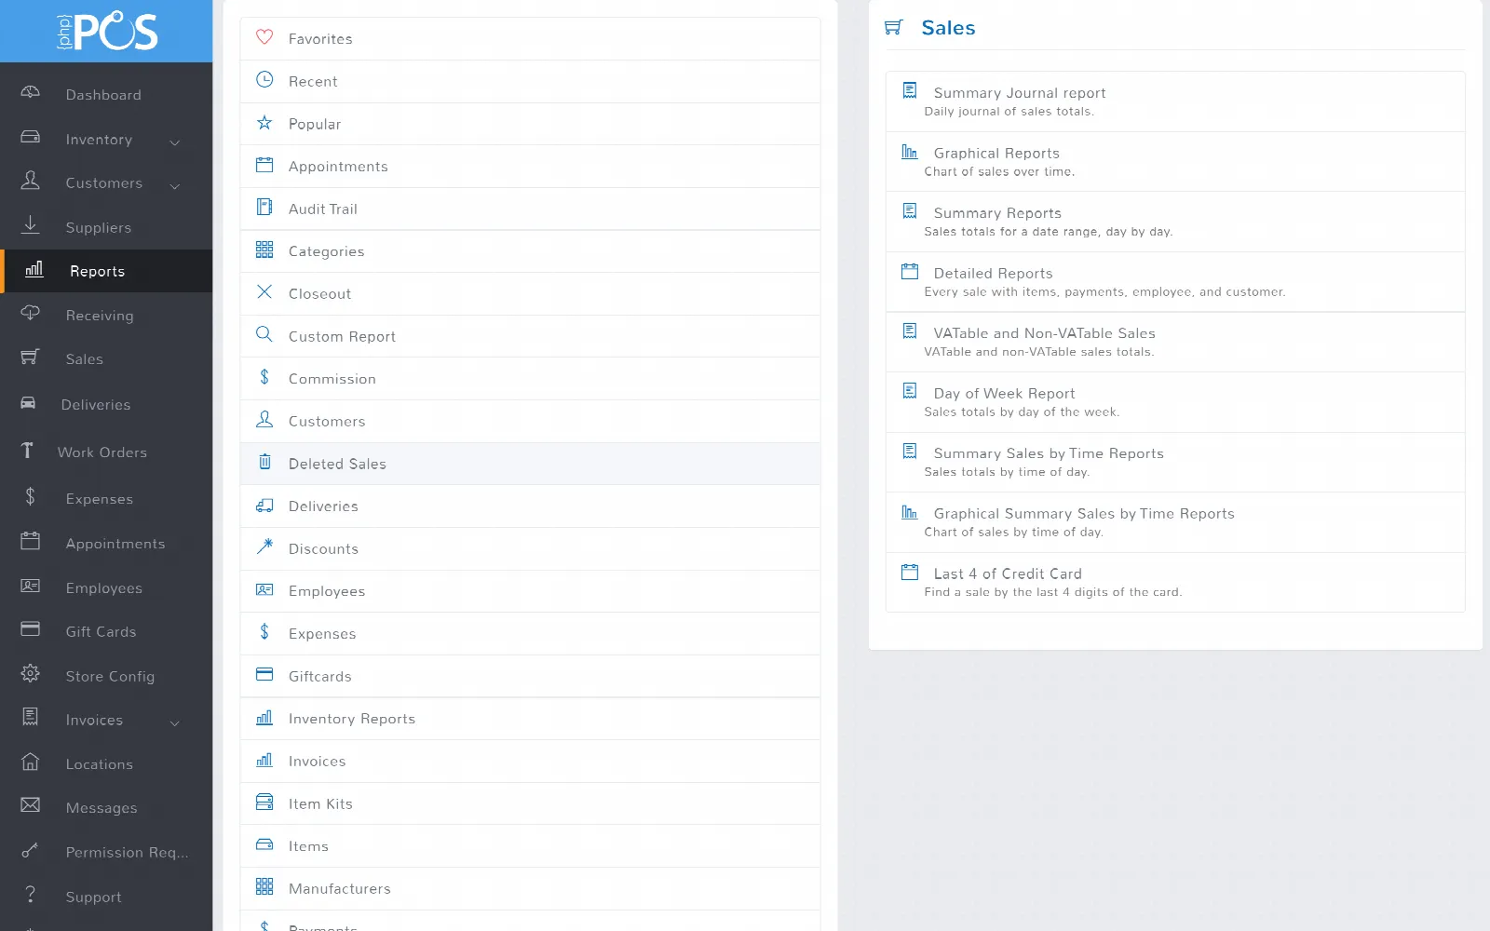The image size is (1490, 931).
Task: Open the Inventory Reports category
Action: coord(530,719)
